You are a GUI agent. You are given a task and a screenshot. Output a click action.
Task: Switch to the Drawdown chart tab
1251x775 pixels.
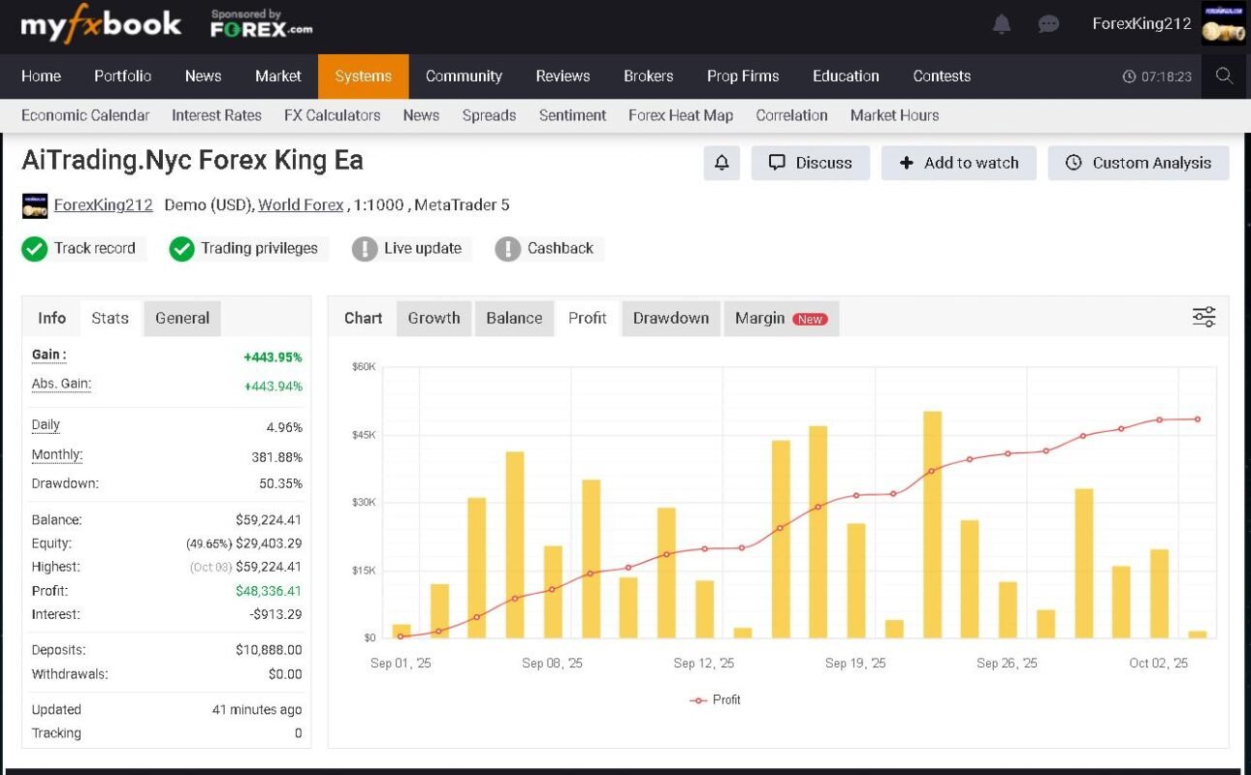point(670,318)
